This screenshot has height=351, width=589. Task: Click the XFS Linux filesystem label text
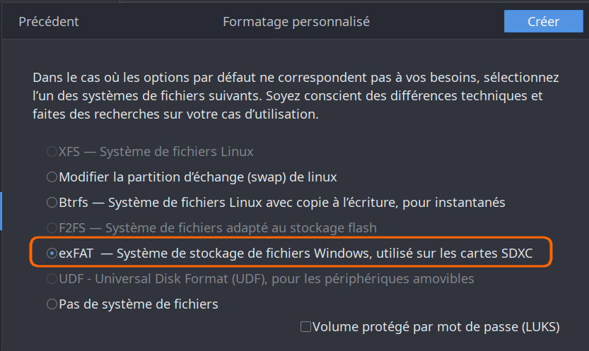click(x=156, y=152)
